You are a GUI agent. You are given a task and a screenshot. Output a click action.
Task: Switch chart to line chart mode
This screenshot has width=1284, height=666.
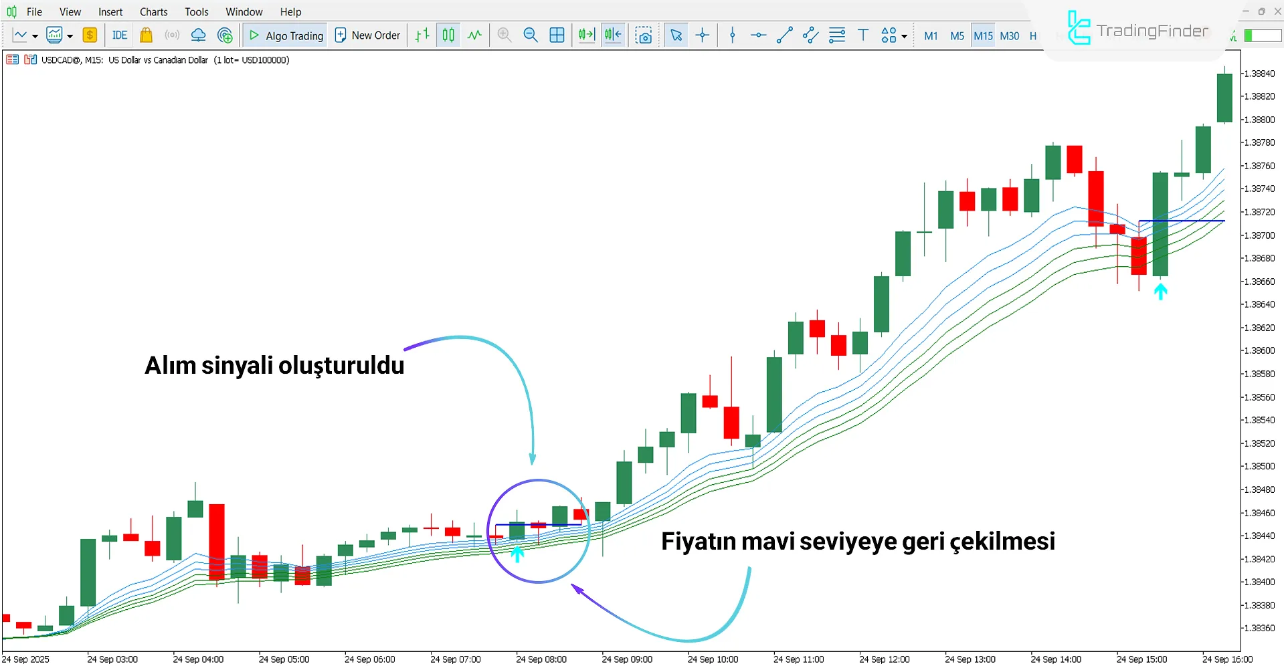[474, 35]
